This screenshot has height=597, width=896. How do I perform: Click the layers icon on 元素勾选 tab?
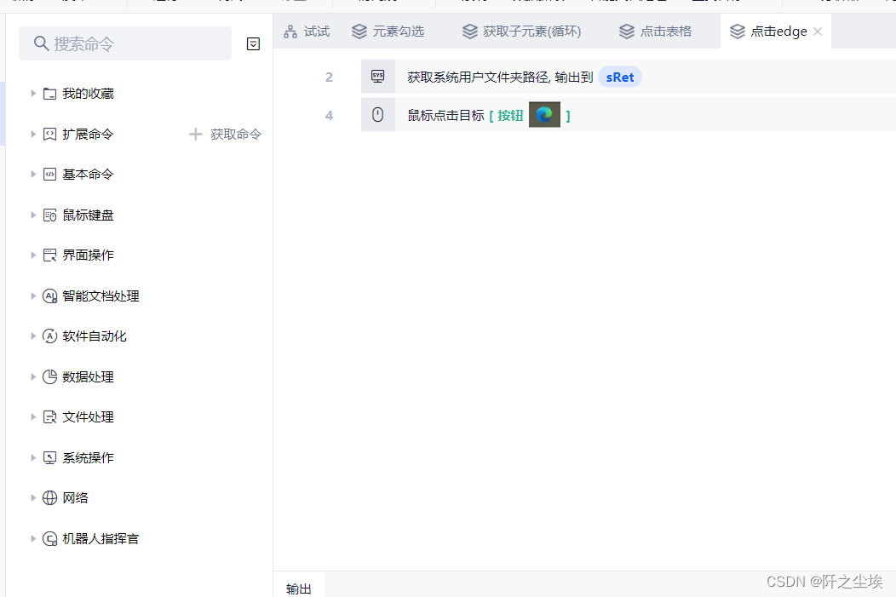pos(359,32)
